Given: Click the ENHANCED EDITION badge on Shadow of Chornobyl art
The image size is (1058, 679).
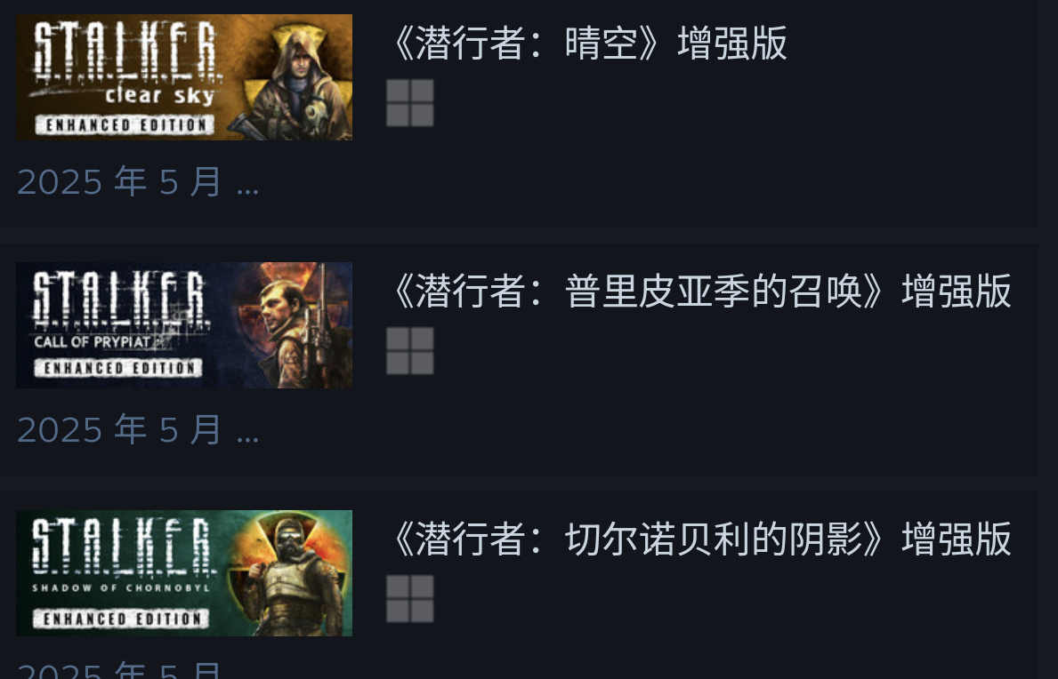Looking at the screenshot, I should (x=121, y=619).
